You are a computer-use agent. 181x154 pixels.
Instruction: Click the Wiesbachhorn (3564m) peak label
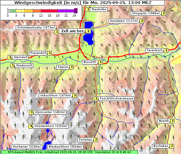(x=65, y=147)
